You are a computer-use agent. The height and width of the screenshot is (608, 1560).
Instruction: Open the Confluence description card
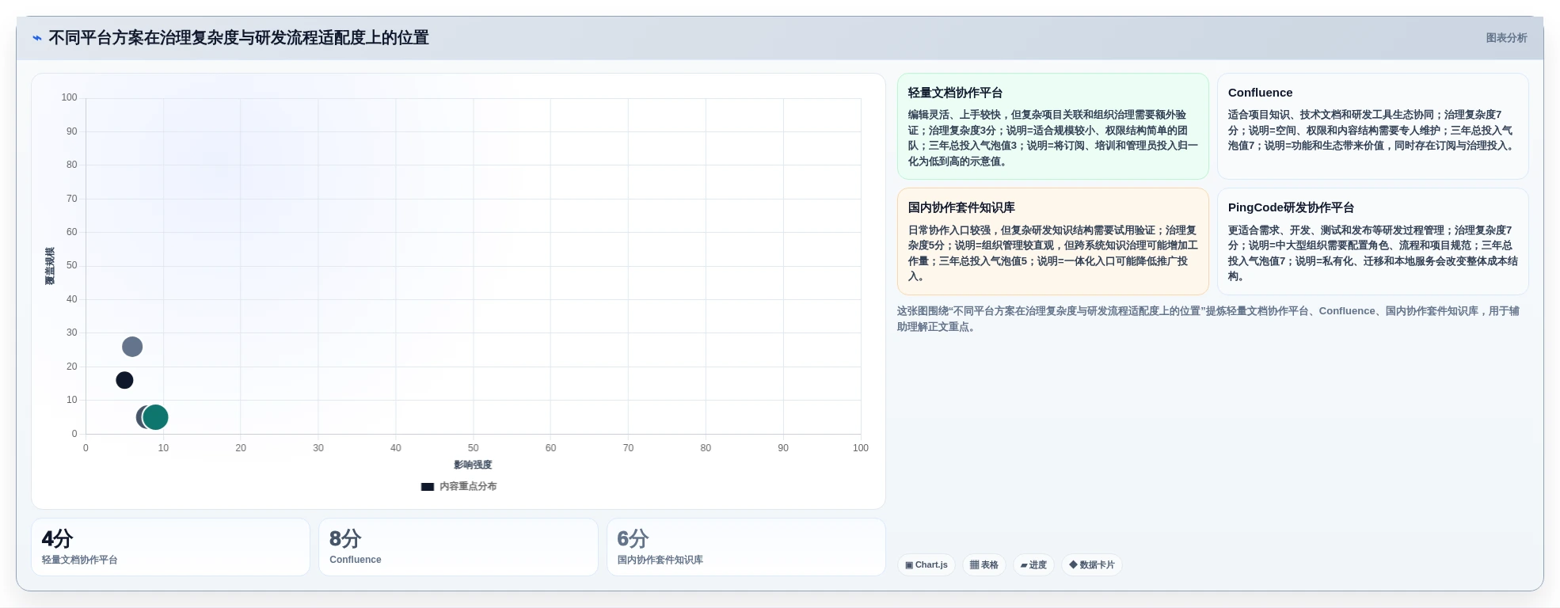pos(1372,127)
